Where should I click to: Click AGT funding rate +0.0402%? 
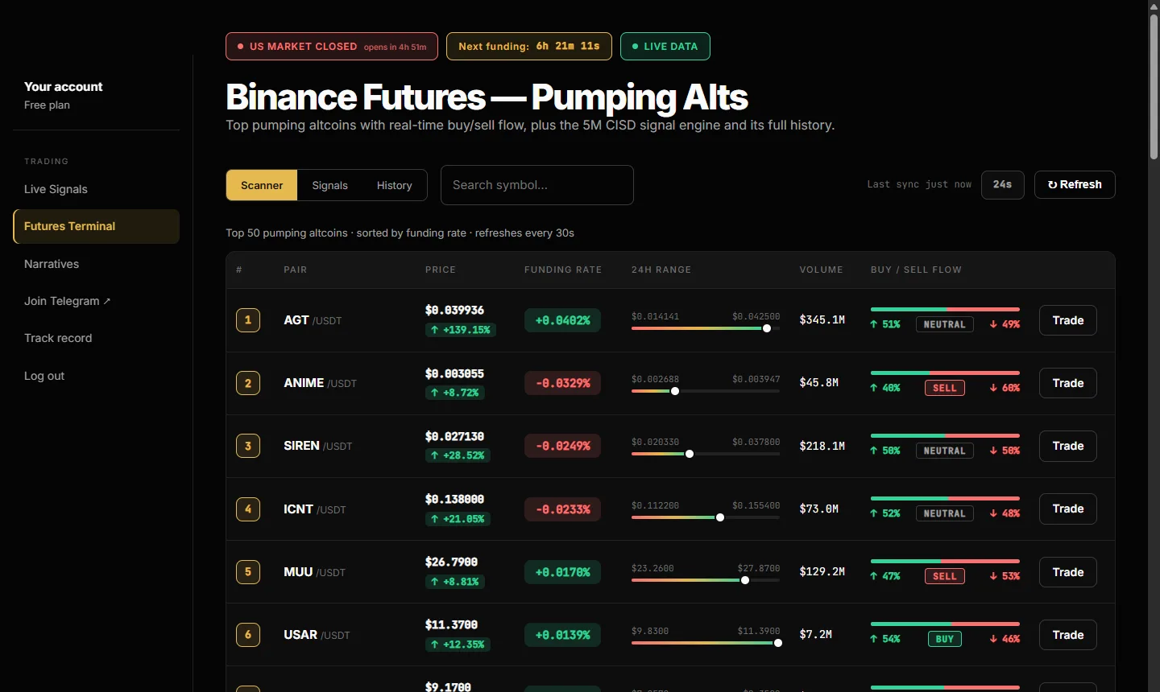tap(562, 320)
